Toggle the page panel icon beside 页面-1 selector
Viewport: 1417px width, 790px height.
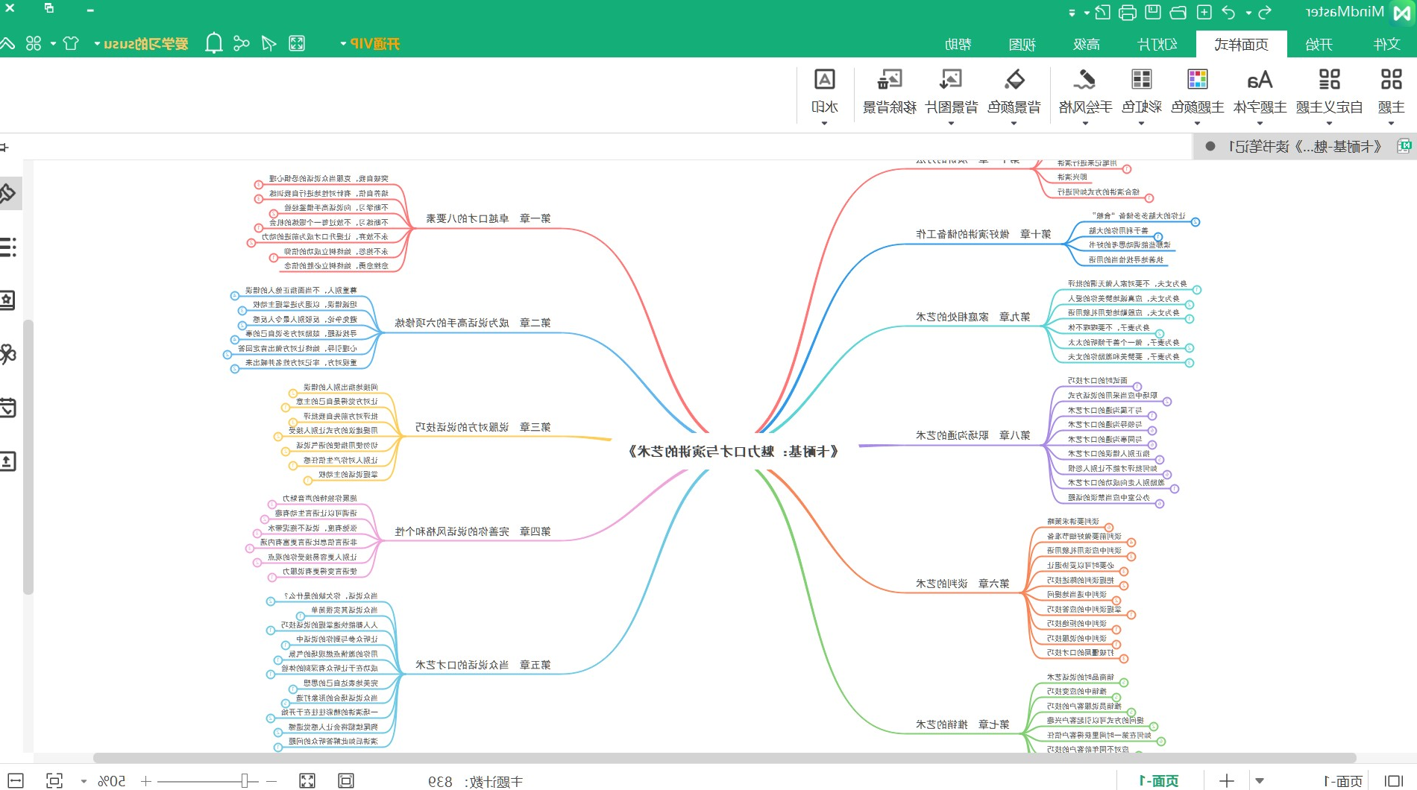1392,780
